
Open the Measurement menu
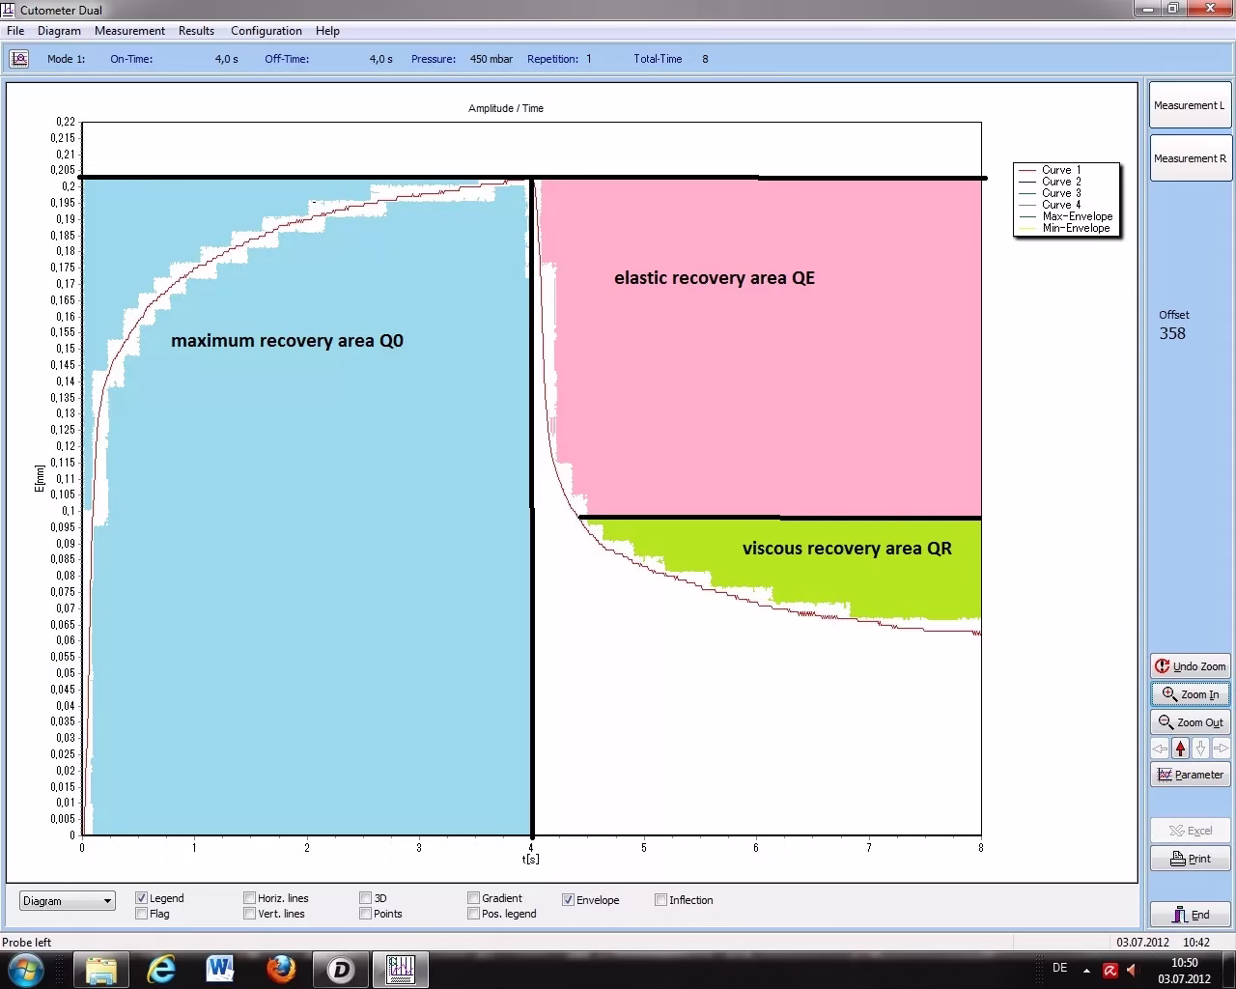click(x=129, y=31)
